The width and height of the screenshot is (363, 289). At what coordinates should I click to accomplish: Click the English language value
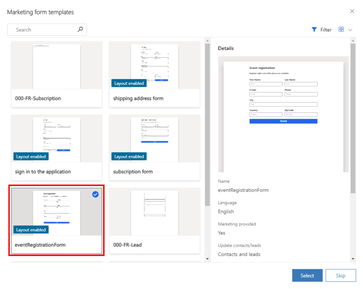click(226, 212)
